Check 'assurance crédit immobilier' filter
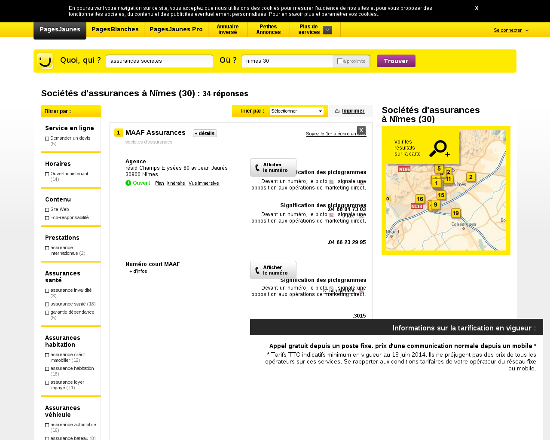The height and width of the screenshot is (440, 550). tap(47, 355)
